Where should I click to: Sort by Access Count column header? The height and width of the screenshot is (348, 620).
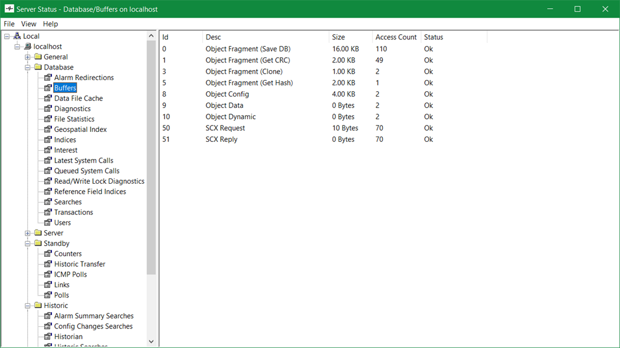point(396,37)
